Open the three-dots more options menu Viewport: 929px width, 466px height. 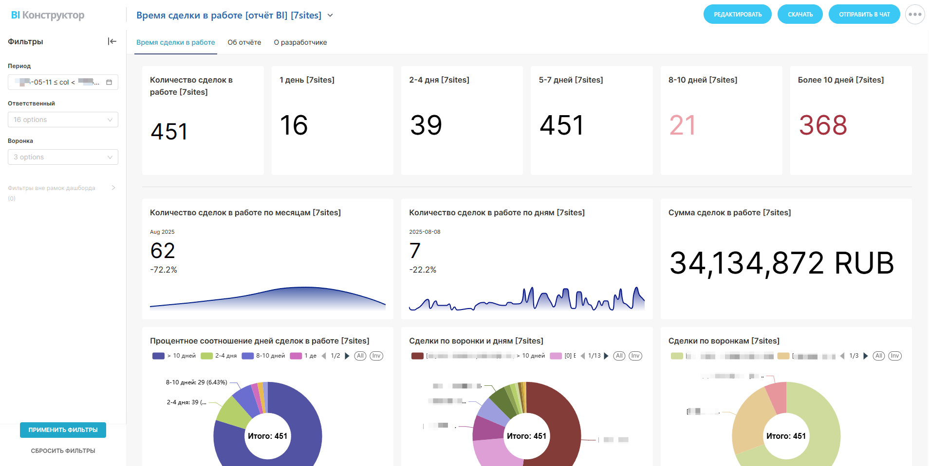(x=914, y=15)
